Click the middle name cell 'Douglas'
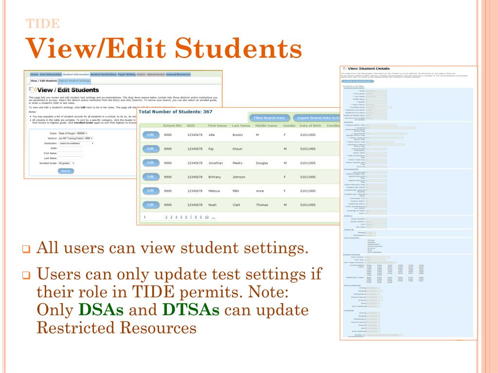This screenshot has height=373, width=498. [262, 163]
